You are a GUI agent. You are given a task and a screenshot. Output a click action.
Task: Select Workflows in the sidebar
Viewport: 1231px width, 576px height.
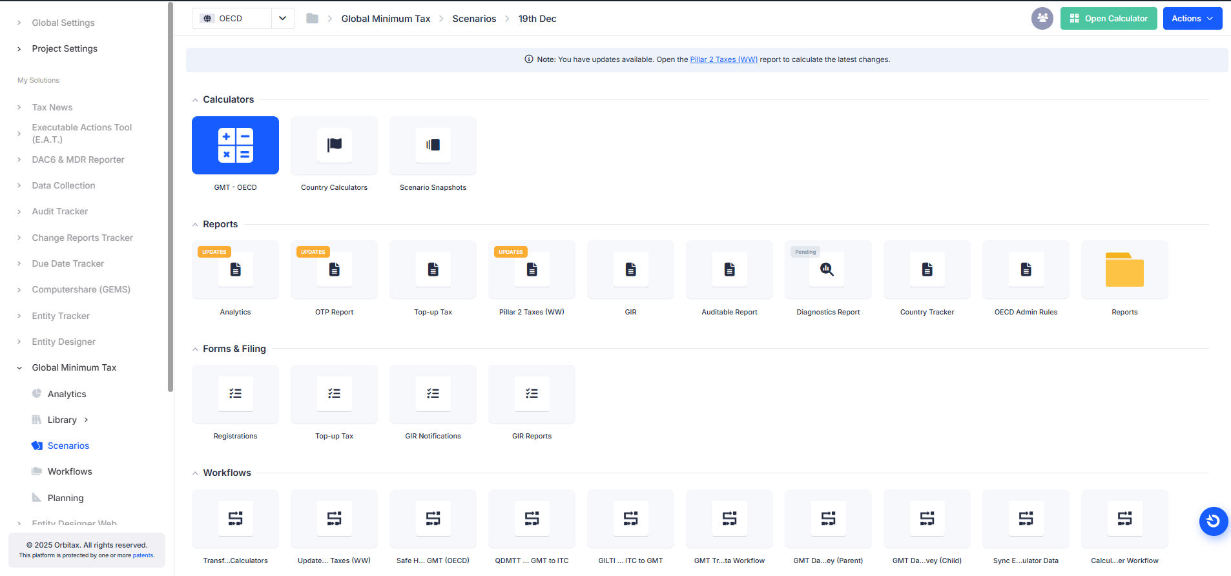click(x=70, y=471)
